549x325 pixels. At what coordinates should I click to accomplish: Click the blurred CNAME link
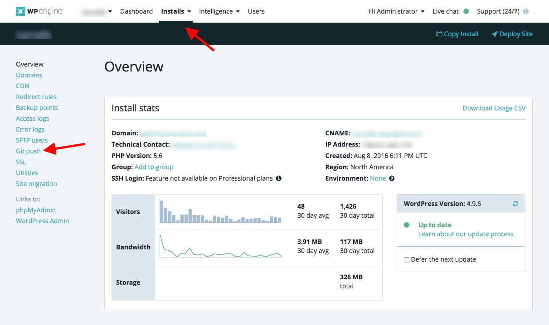388,134
